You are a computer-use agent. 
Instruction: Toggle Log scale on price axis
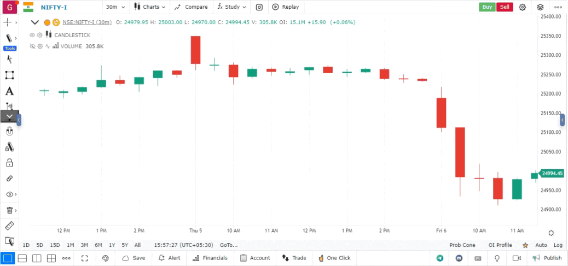click(x=558, y=245)
